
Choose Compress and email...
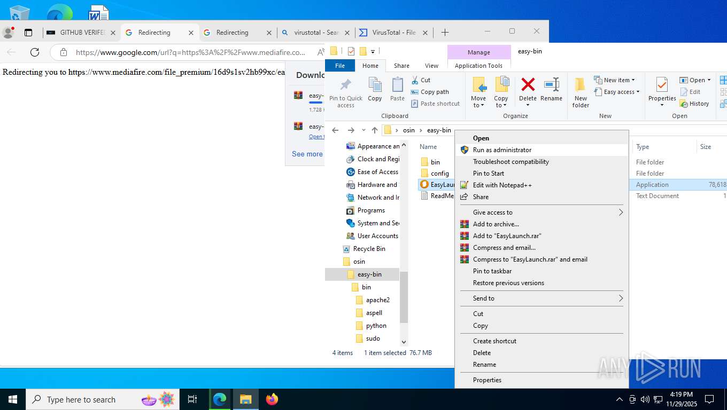(542, 248)
